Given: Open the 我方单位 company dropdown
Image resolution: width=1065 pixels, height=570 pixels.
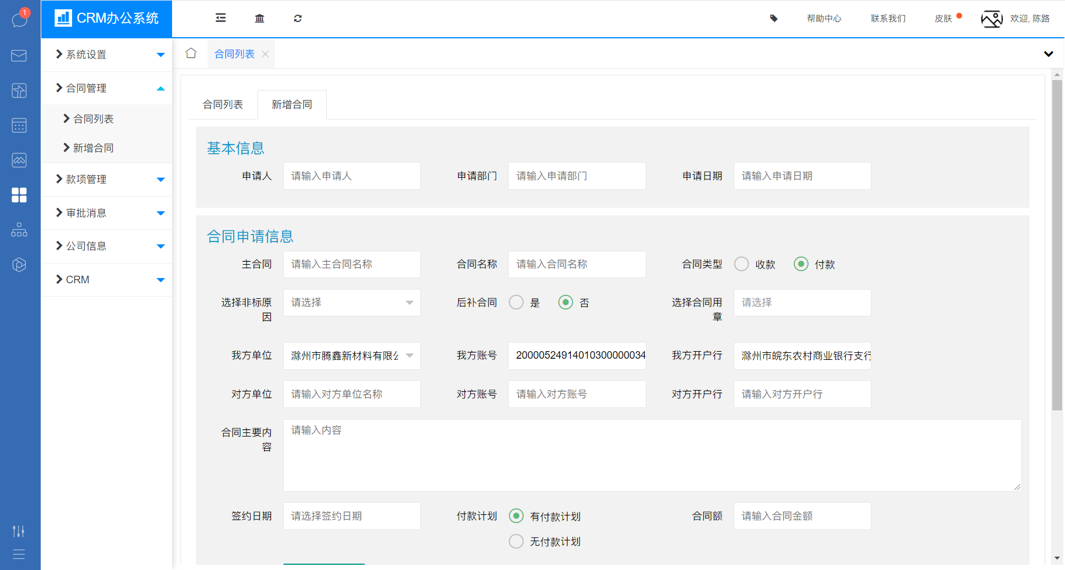Looking at the screenshot, I should coord(351,355).
